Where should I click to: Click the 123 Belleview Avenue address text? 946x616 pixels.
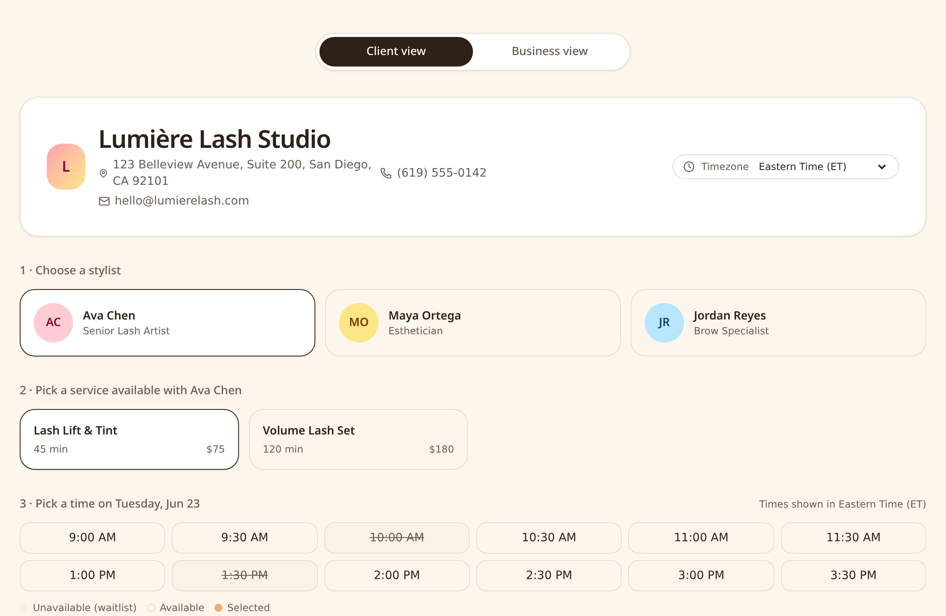(x=242, y=173)
